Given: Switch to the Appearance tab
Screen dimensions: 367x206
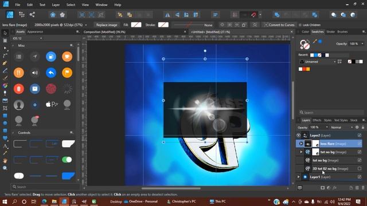Looking at the screenshot, I should [35, 31].
